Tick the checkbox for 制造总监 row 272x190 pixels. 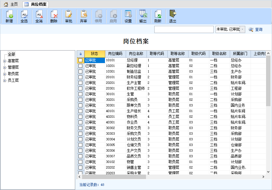[x=81, y=71]
